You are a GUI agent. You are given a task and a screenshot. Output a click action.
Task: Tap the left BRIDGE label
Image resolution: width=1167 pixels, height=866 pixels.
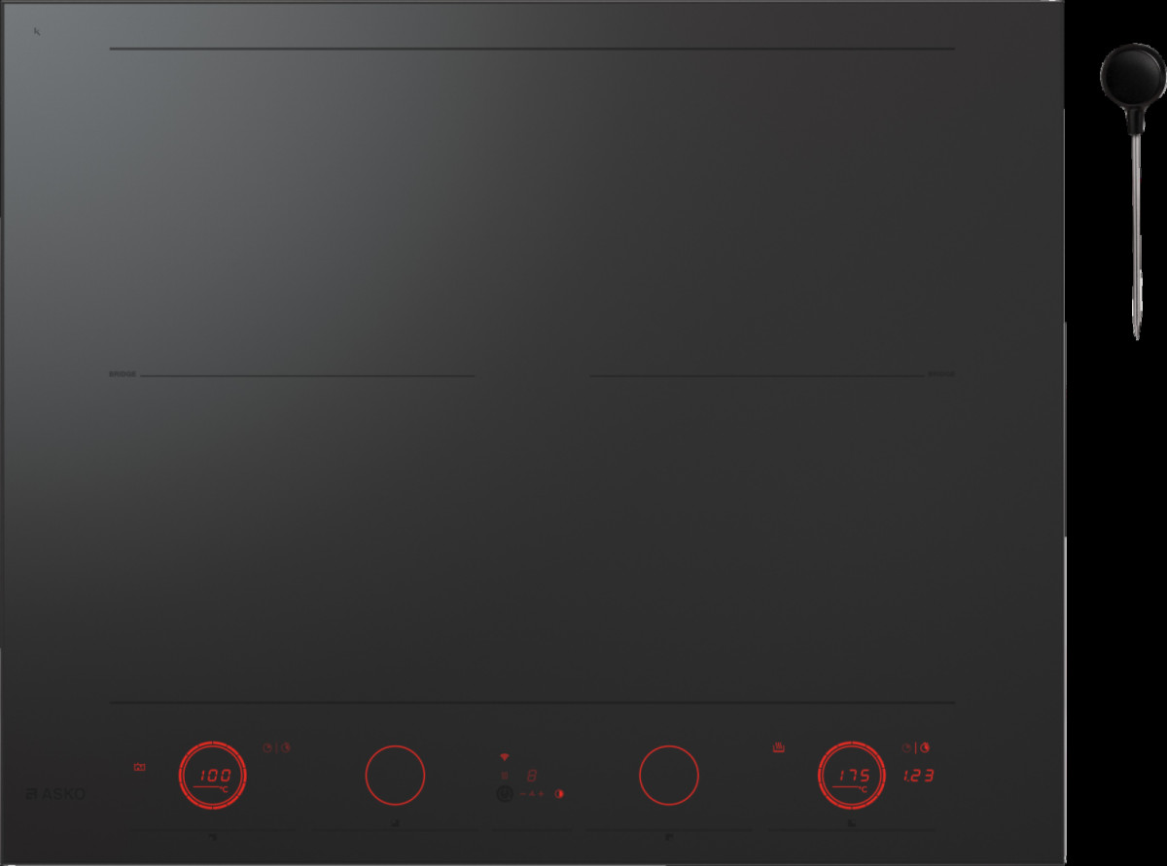123,373
